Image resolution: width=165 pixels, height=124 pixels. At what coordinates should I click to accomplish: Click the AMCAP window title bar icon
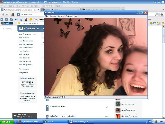pos(46,13)
